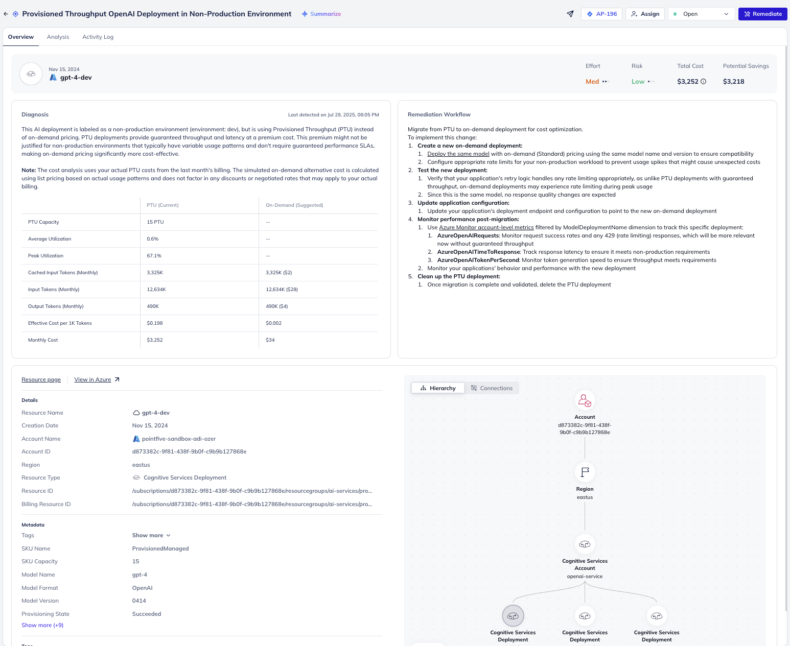Click the Region flag node icon
Image resolution: width=790 pixels, height=646 pixels.
(x=585, y=472)
